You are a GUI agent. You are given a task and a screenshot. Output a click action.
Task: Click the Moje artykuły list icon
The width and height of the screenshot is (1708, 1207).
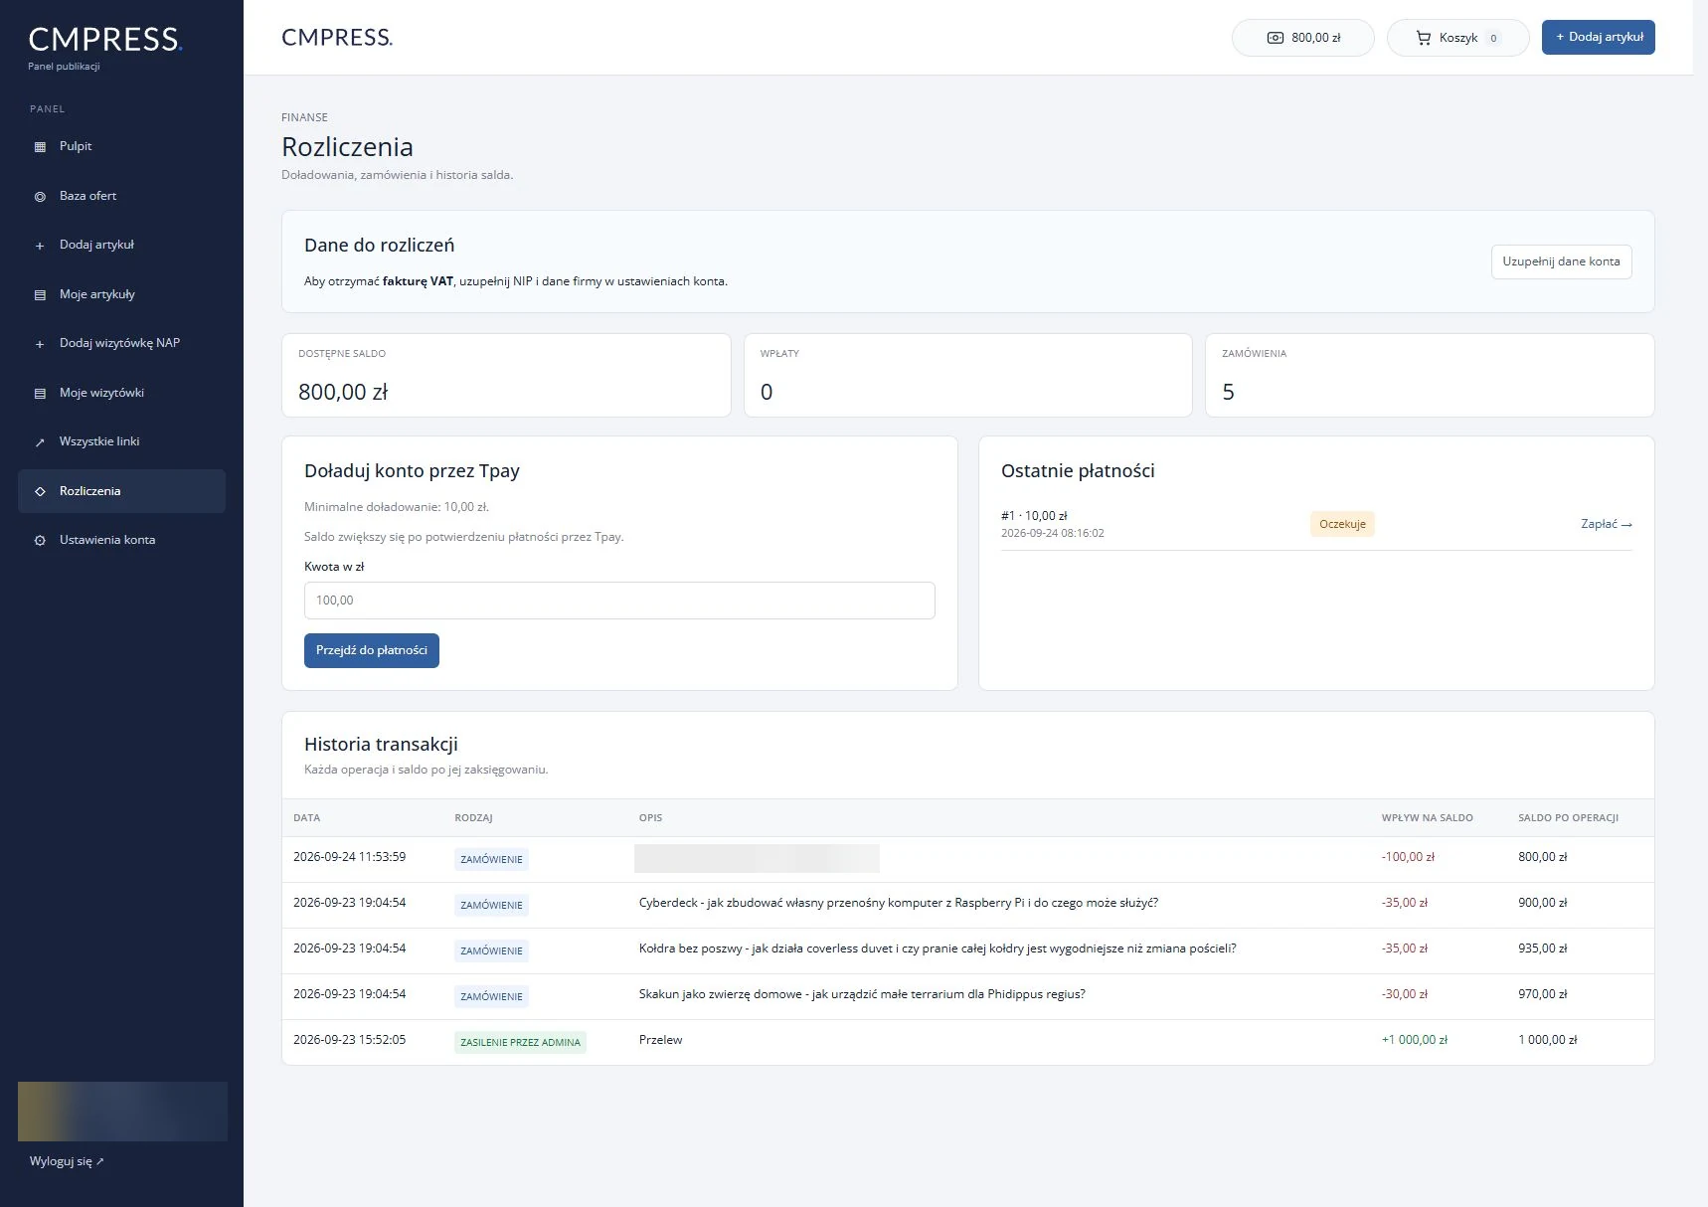click(40, 295)
